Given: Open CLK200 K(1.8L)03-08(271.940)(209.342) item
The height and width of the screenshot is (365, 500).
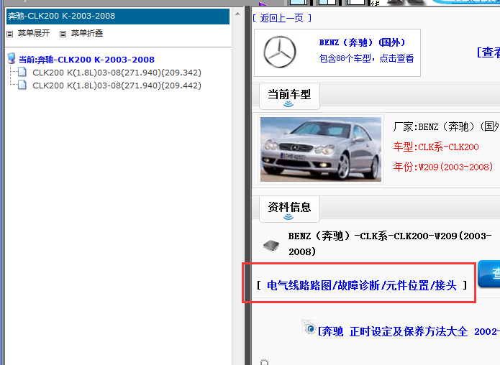Looking at the screenshot, I should [117, 73].
